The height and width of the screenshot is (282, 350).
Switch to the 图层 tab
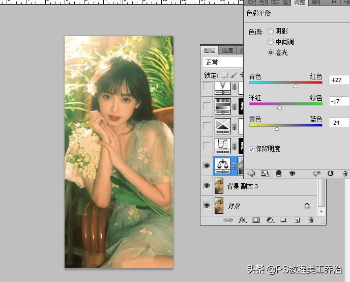[210, 50]
